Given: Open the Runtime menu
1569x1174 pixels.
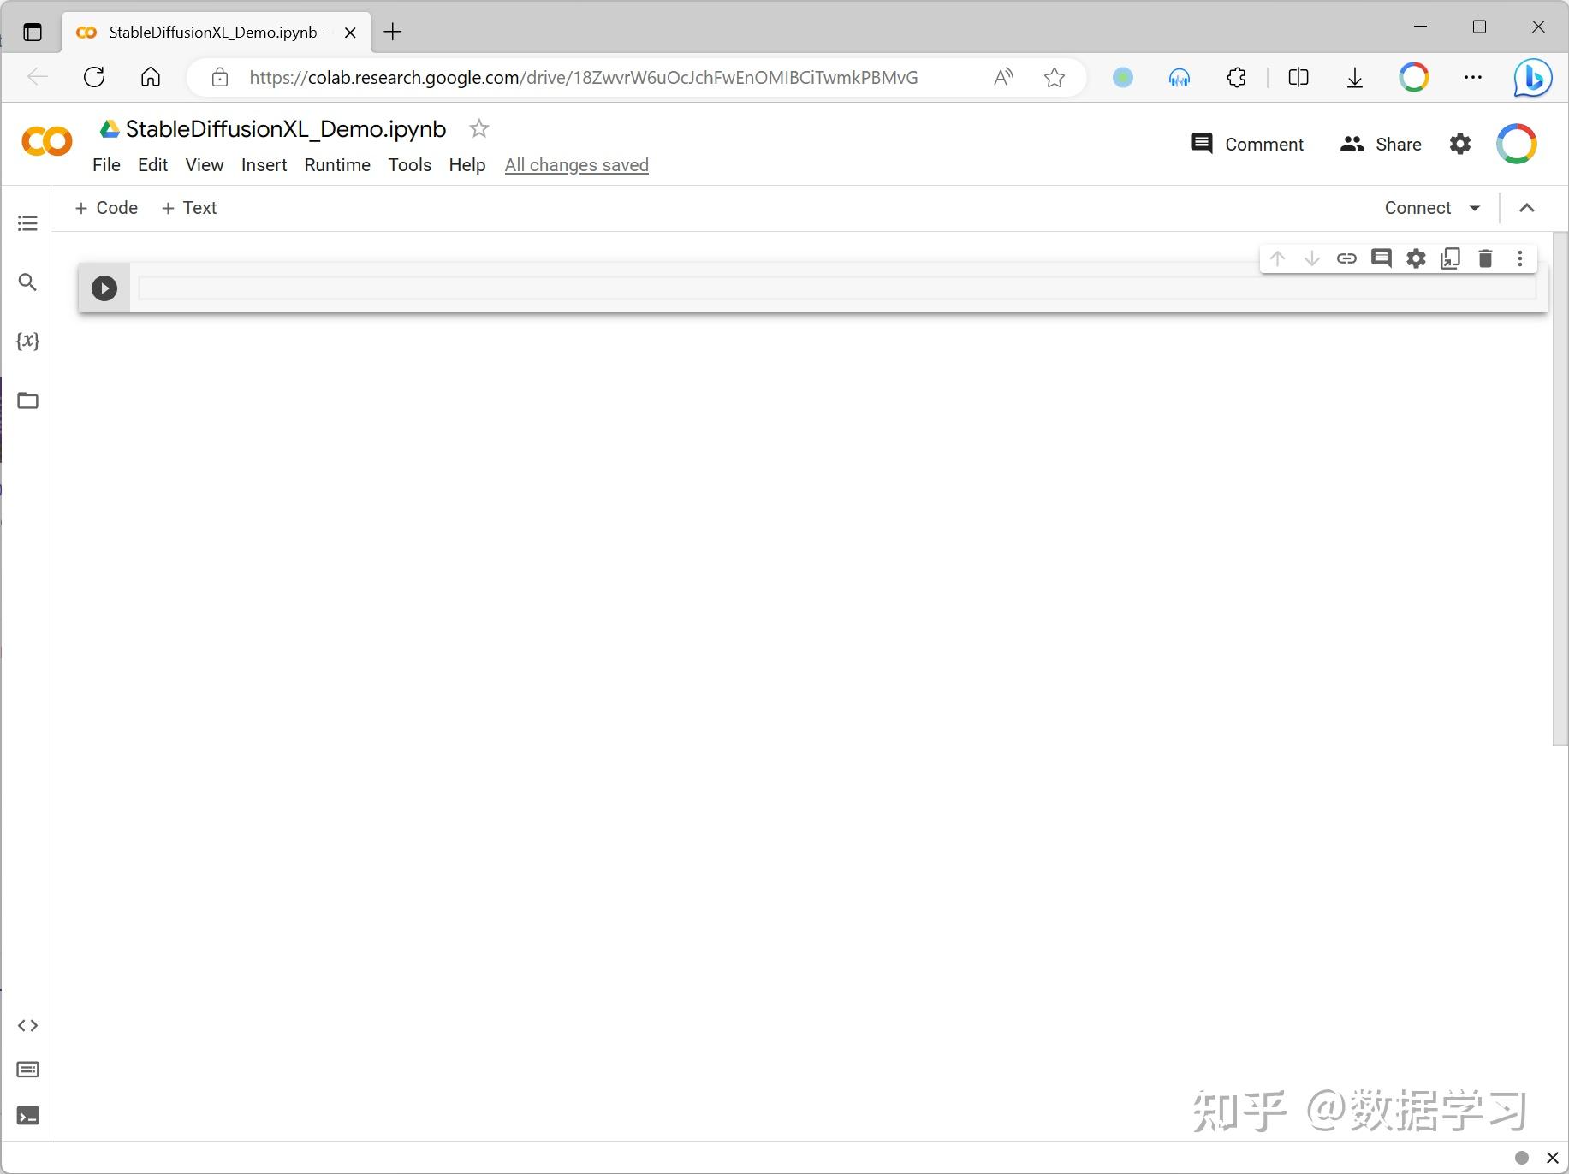Looking at the screenshot, I should pyautogui.click(x=336, y=164).
